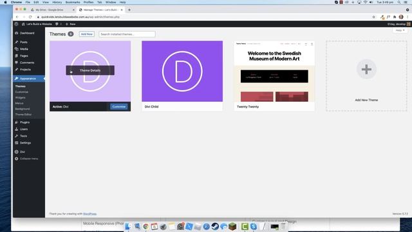Click the Spotlight search icon

coord(399,2)
